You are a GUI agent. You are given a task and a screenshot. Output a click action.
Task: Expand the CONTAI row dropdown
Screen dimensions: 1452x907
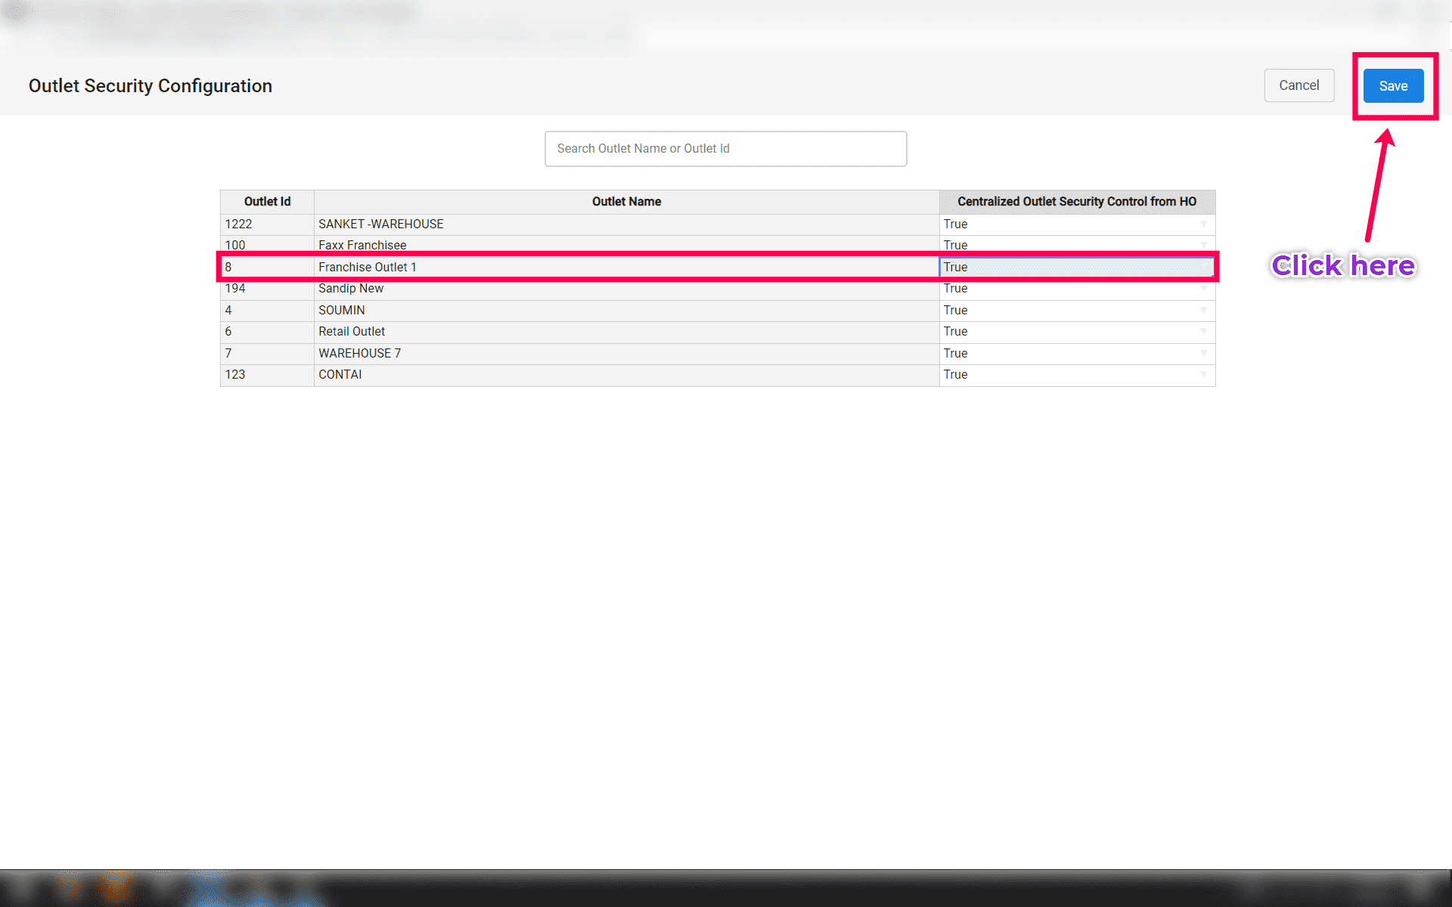[1203, 375]
